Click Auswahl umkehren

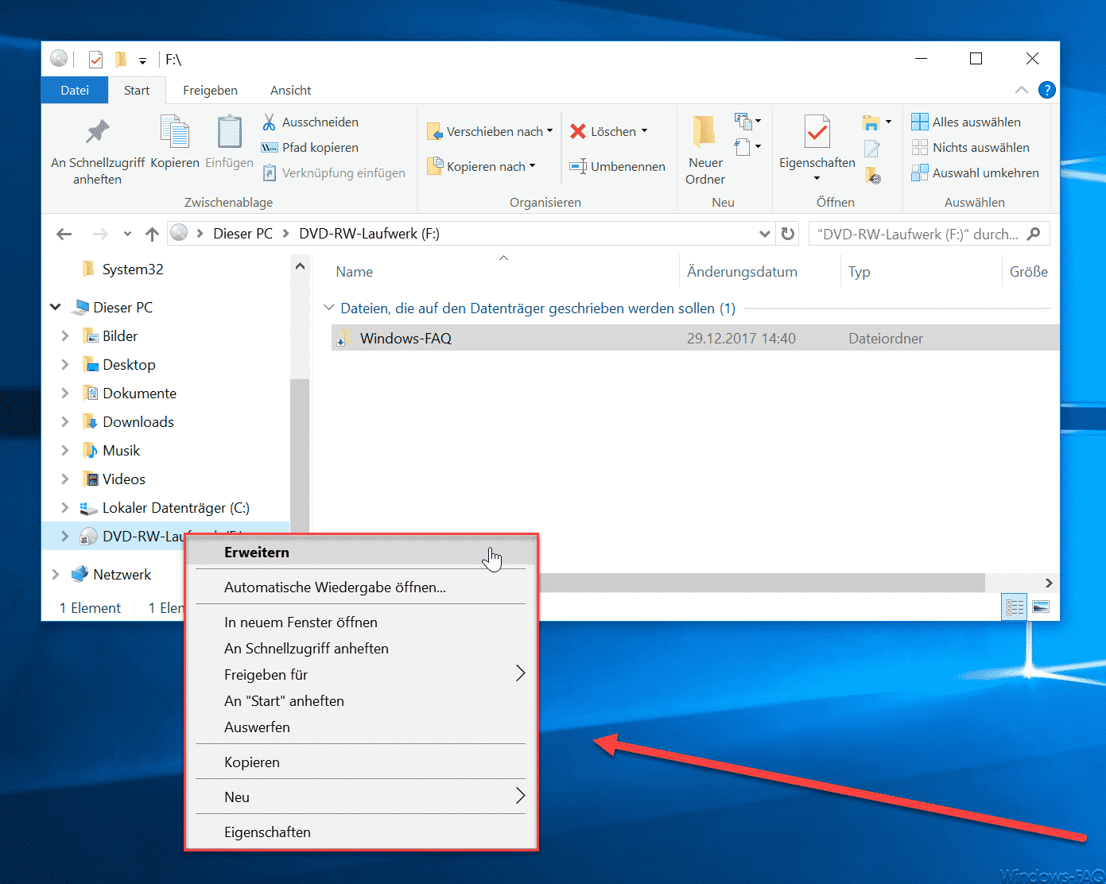click(975, 173)
